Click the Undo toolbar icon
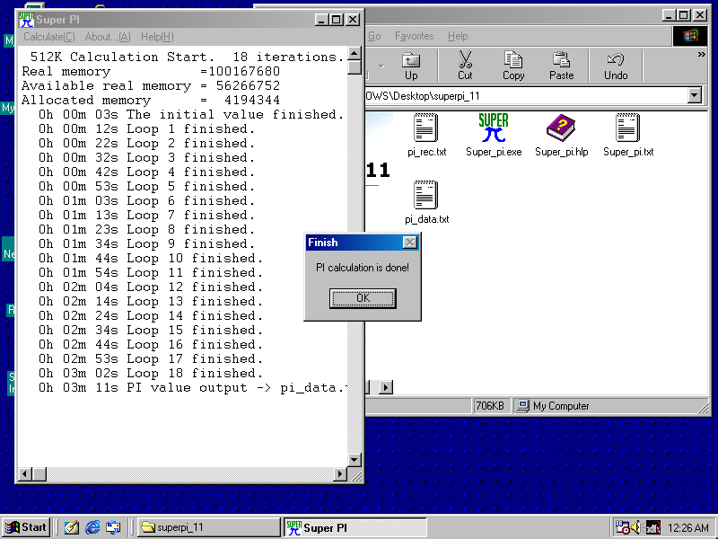718x539 pixels. pyautogui.click(x=616, y=66)
